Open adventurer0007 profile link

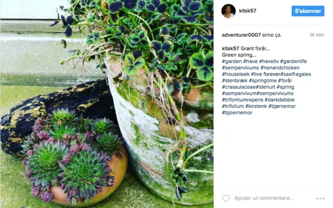point(241,35)
